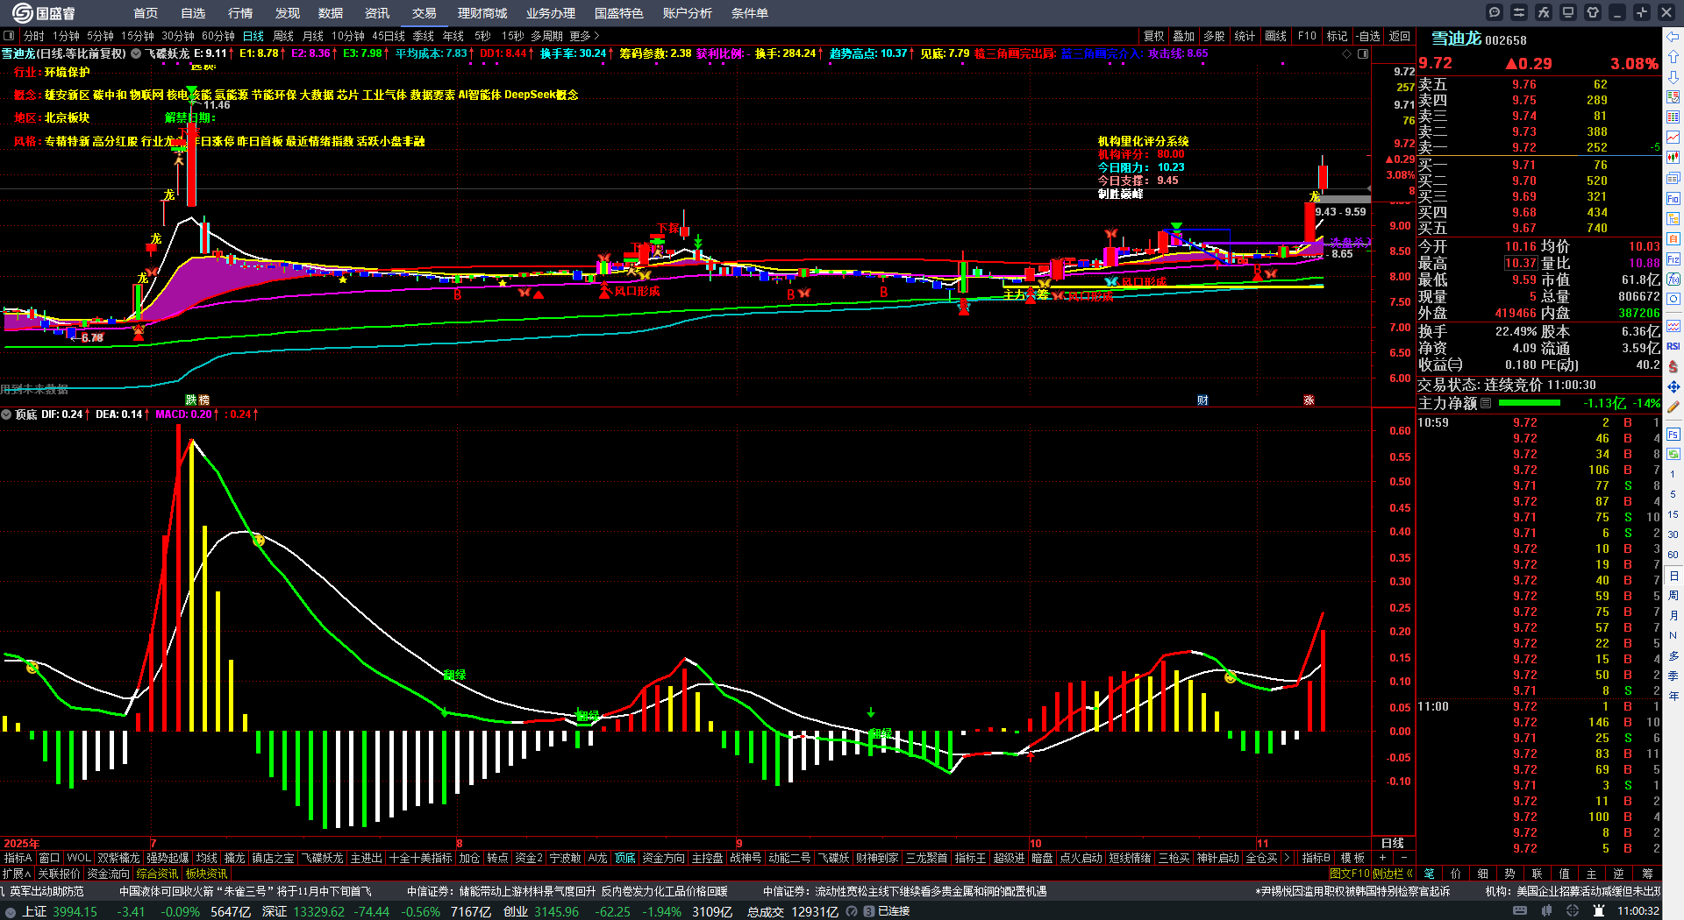Click the up arrow icon in right sidebar

[x=1673, y=55]
